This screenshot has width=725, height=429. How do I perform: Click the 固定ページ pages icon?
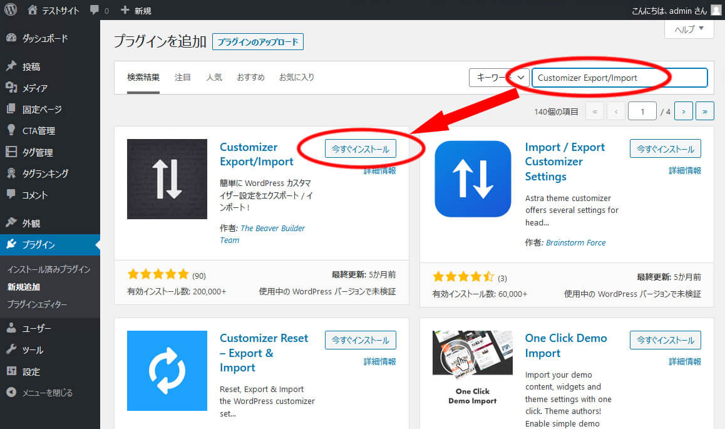click(11, 109)
